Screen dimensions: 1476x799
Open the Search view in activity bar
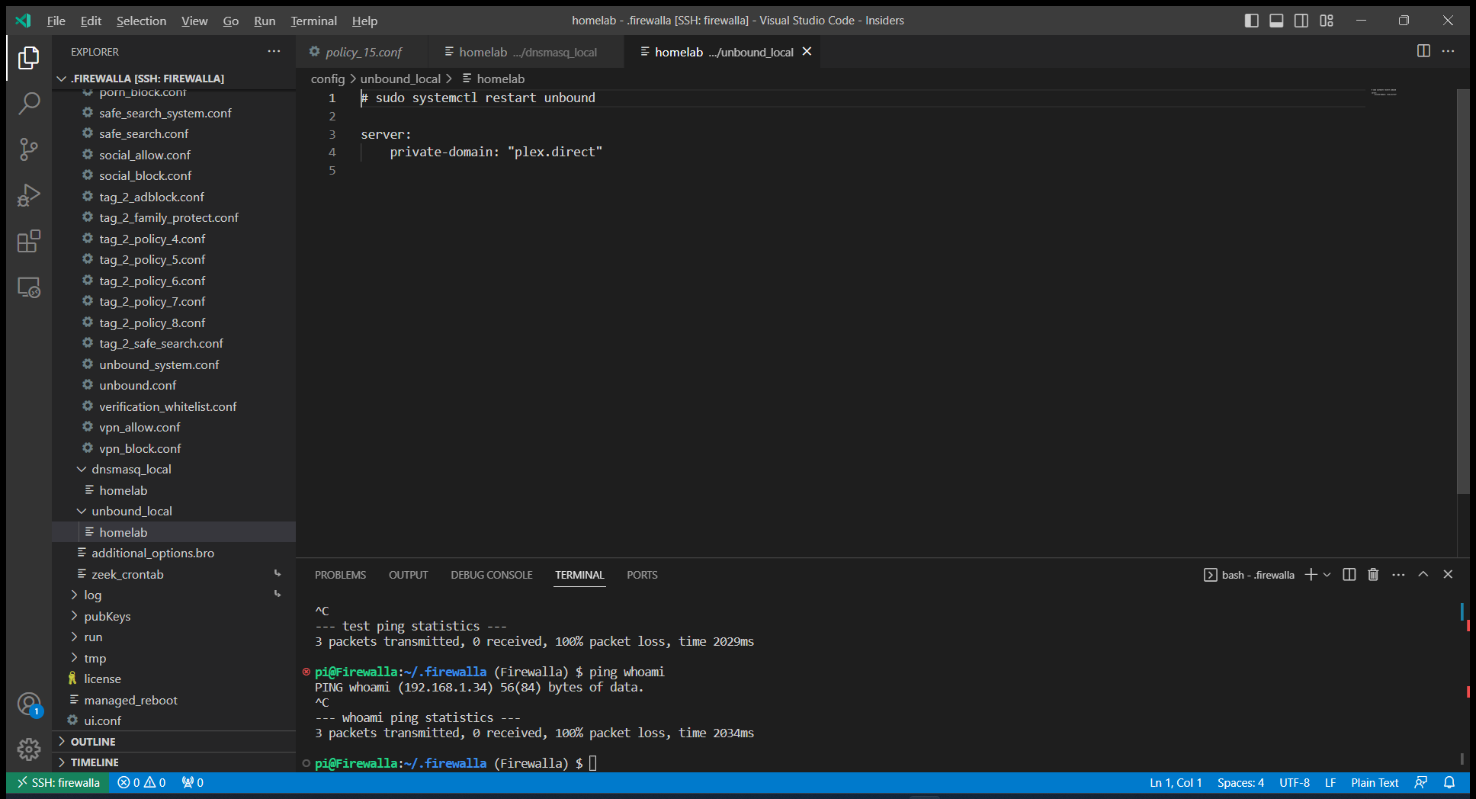tap(29, 103)
